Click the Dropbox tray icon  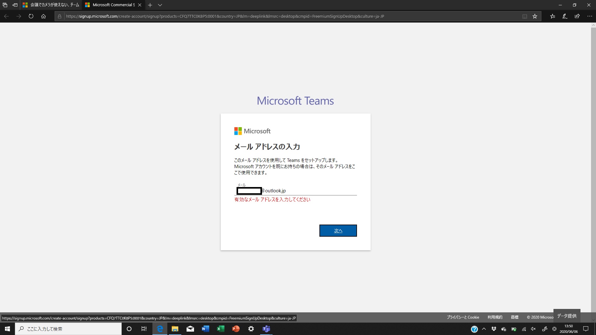tap(494, 329)
